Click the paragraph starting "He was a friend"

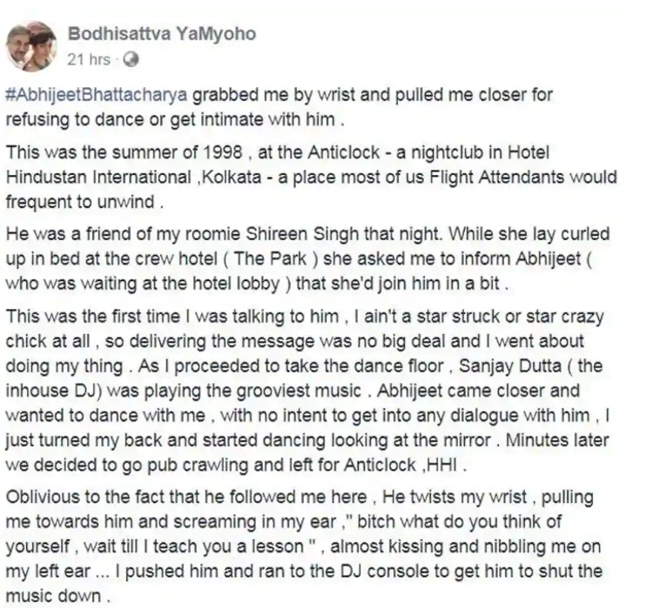pos(307,258)
